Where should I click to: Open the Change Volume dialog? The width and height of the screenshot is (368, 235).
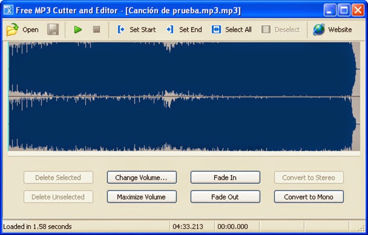tap(142, 178)
